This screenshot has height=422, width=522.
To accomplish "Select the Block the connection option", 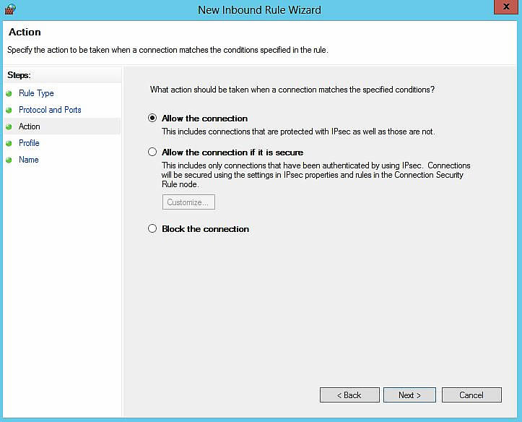I will [x=152, y=229].
